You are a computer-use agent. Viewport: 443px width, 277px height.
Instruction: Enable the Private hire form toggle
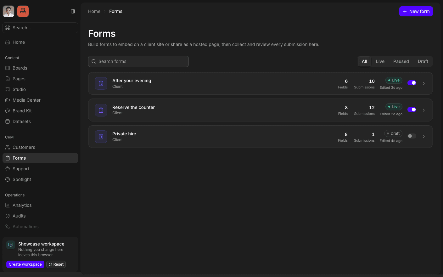click(x=412, y=136)
